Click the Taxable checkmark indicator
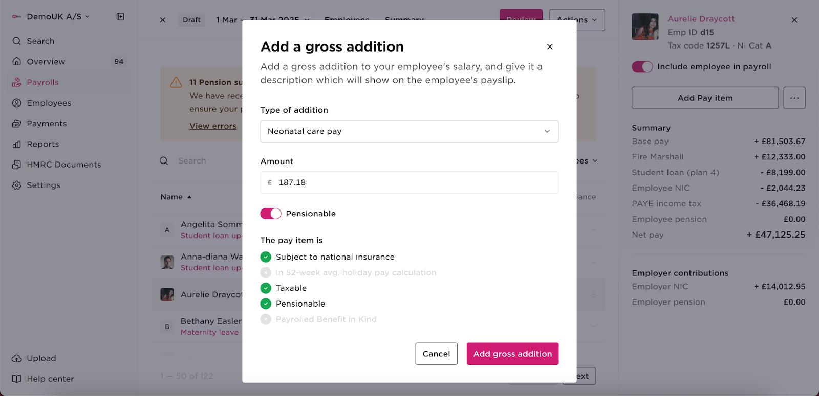 [x=266, y=288]
